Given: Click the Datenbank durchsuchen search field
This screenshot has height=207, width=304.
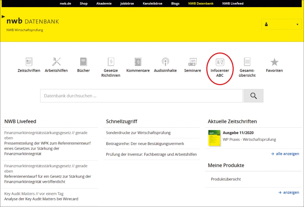Looking at the screenshot, I should tap(141, 96).
